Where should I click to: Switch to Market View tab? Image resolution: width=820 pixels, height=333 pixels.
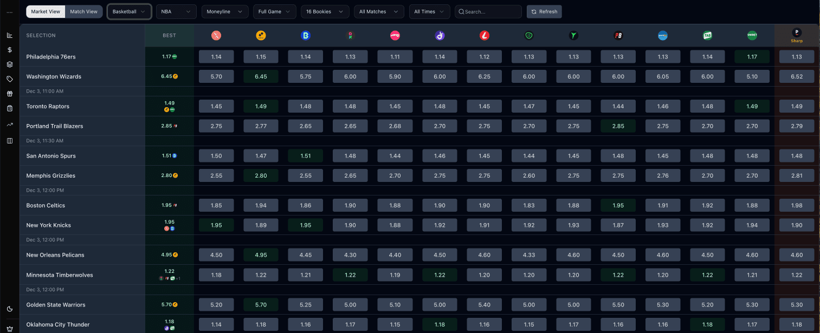[46, 11]
